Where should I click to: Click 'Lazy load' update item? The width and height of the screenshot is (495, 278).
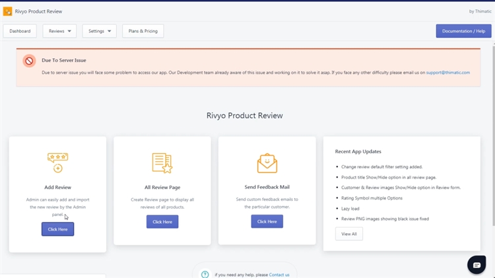pyautogui.click(x=350, y=209)
